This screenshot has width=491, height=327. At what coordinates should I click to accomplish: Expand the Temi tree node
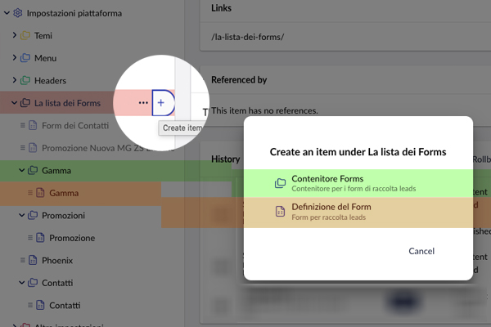15,35
